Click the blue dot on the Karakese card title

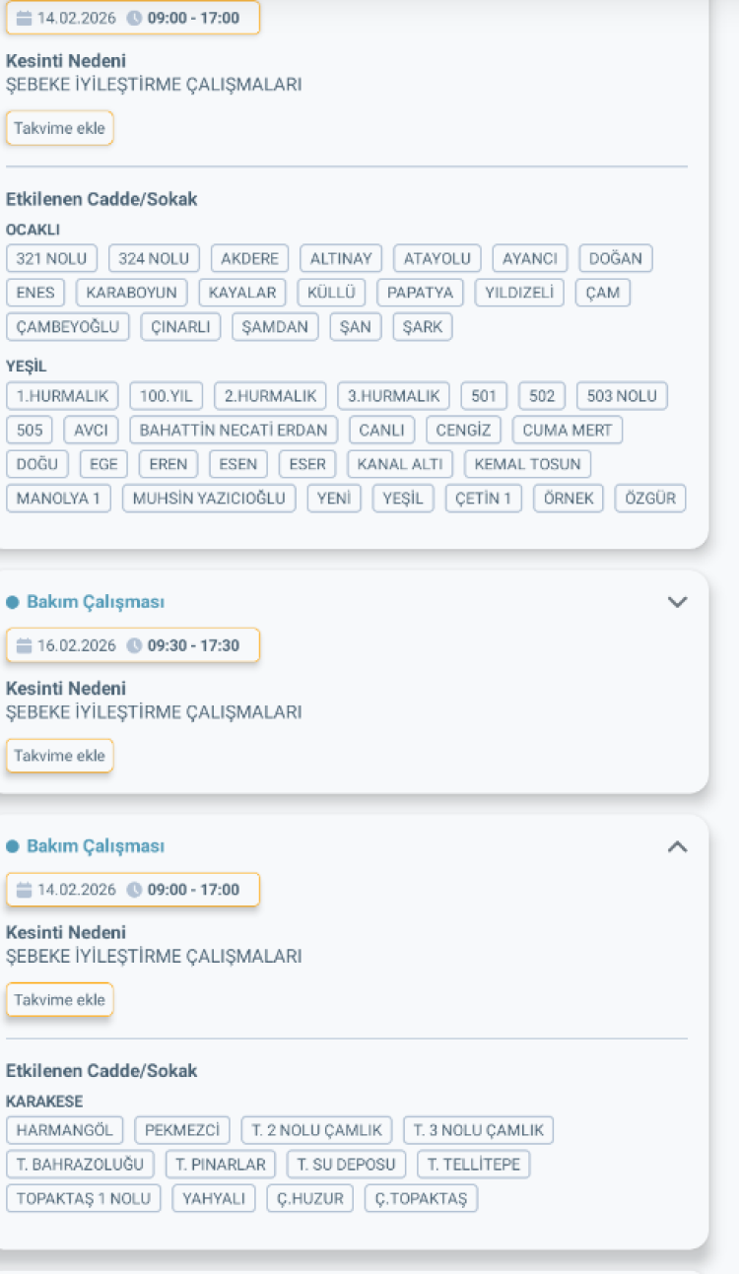tap(13, 846)
